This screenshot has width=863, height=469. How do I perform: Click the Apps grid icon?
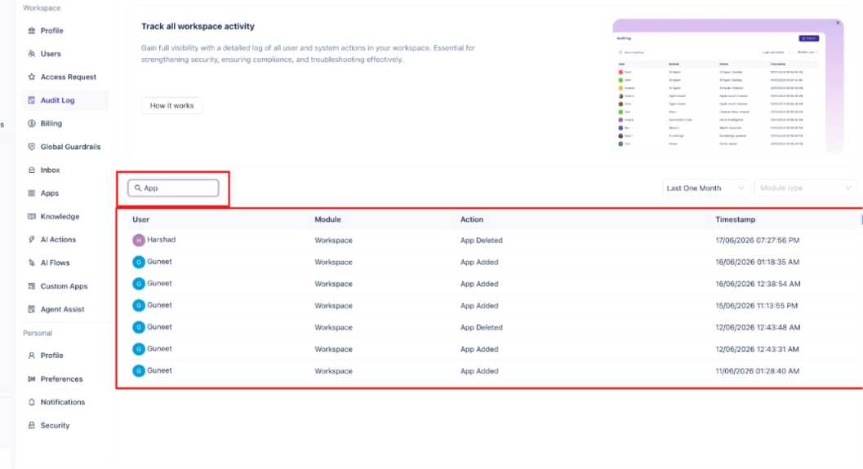31,193
